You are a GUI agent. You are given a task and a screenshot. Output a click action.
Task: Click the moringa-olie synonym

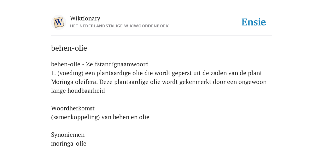point(68,143)
